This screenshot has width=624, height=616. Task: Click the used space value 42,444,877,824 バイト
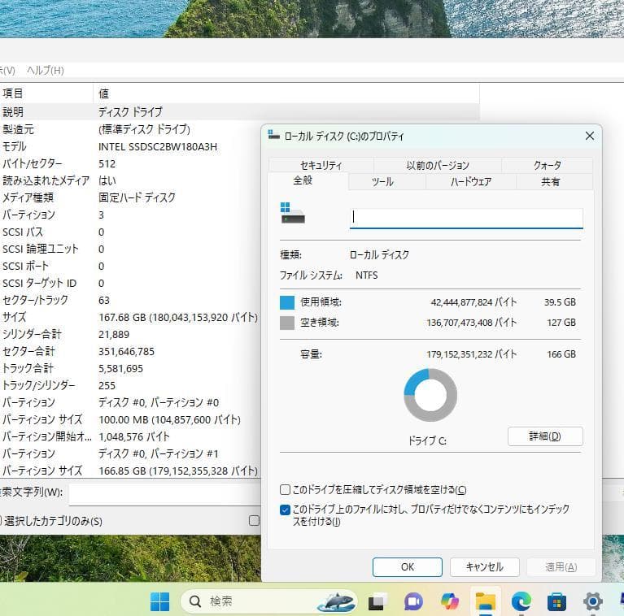pyautogui.click(x=473, y=302)
